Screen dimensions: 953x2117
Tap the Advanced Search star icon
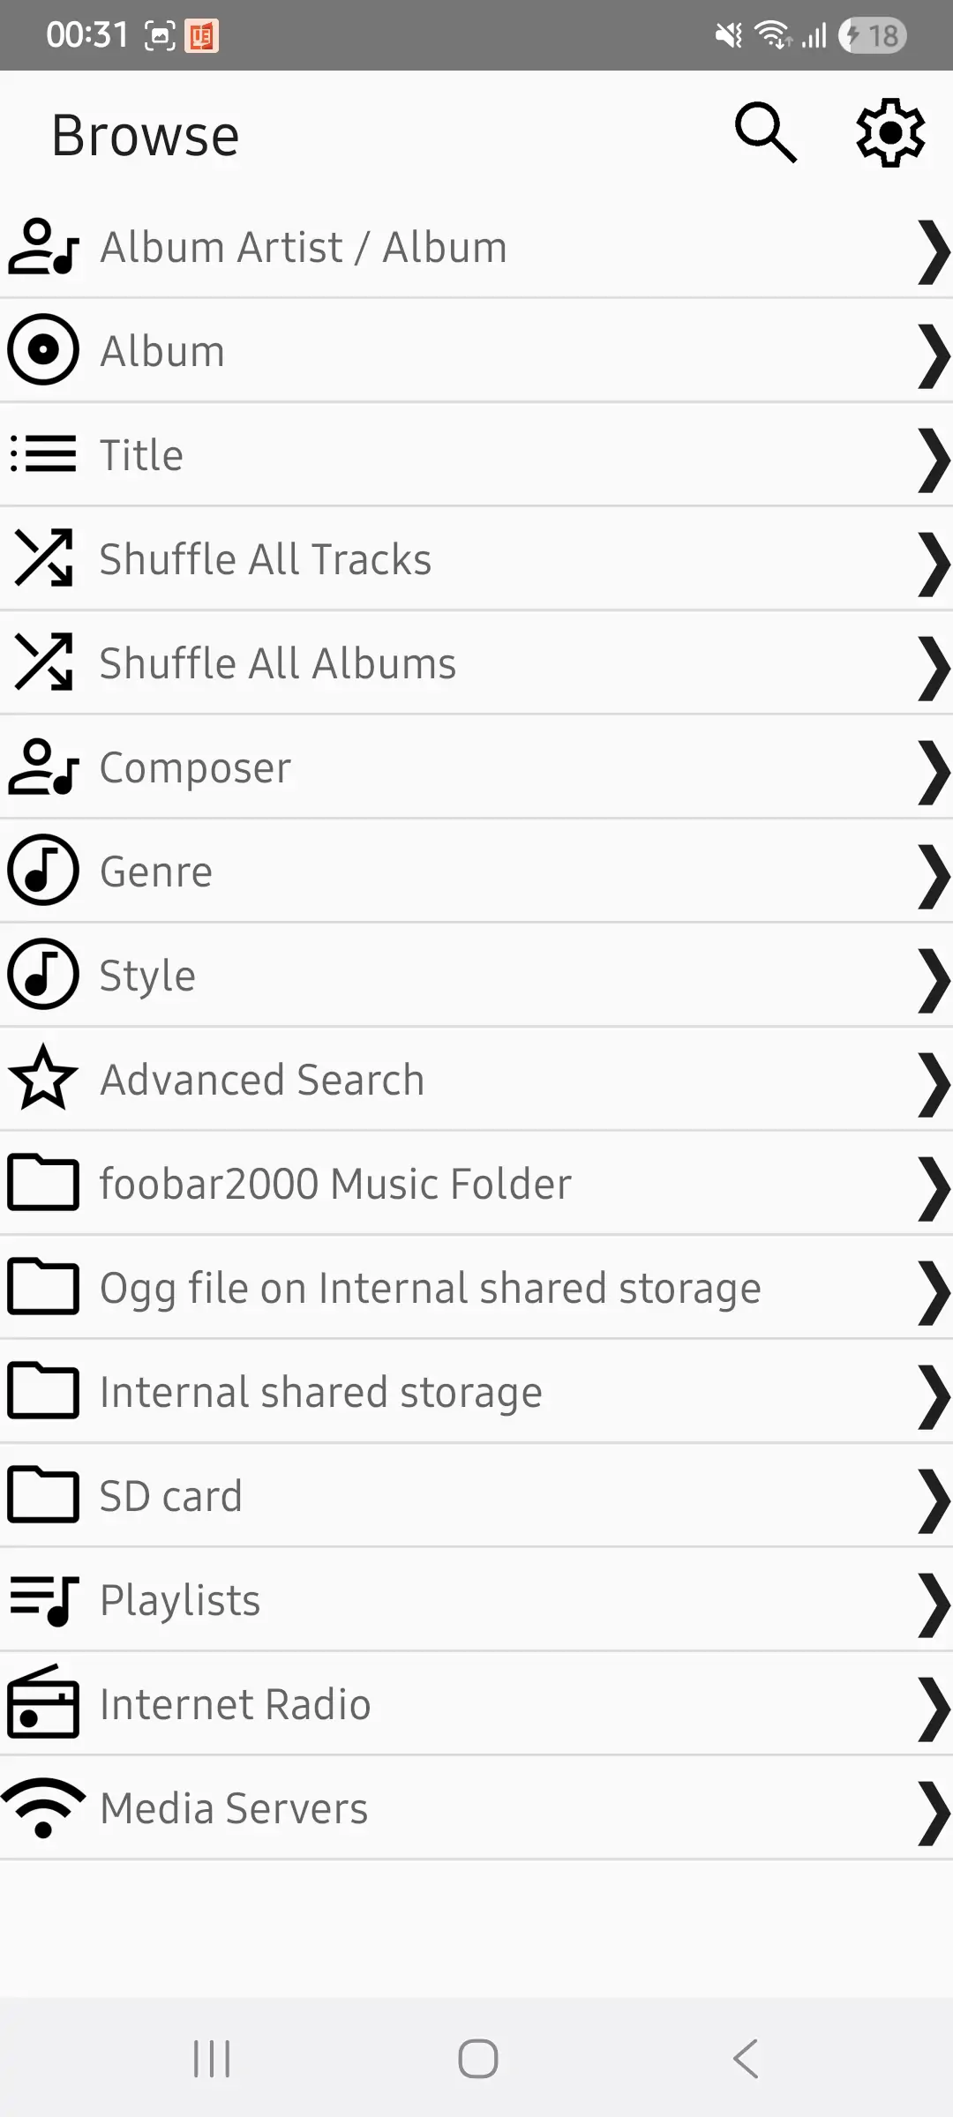(43, 1079)
